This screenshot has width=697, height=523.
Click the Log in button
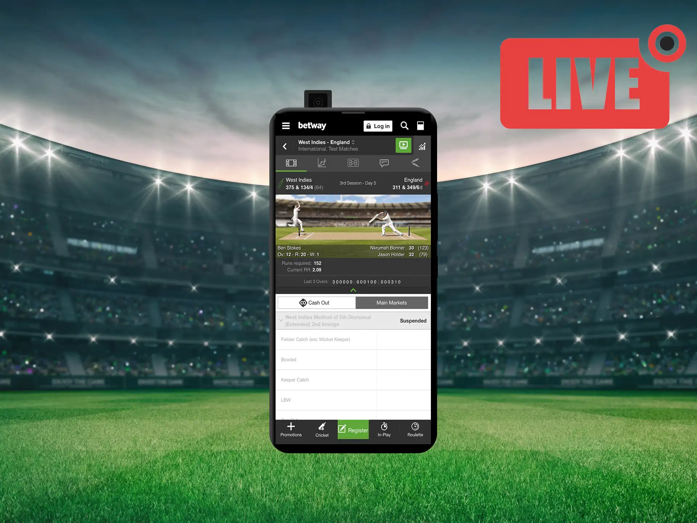pyautogui.click(x=379, y=125)
